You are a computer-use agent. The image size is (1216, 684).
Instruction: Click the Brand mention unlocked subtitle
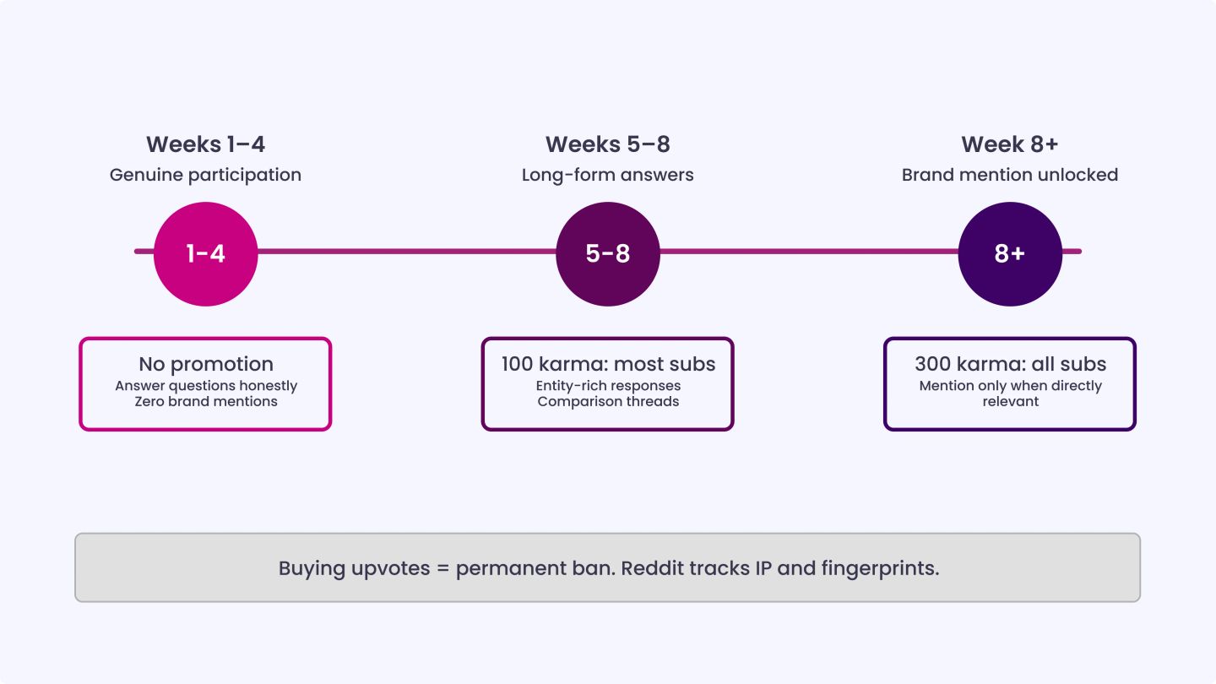pyautogui.click(x=1010, y=175)
